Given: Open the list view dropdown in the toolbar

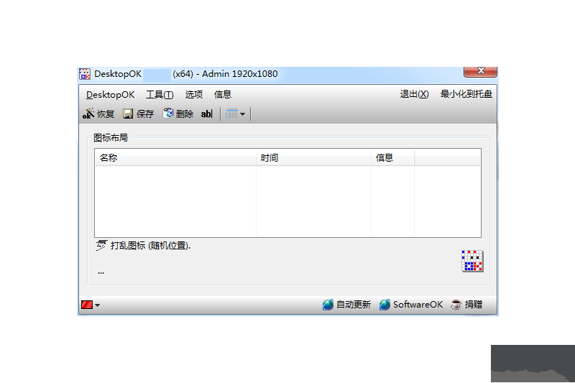Looking at the screenshot, I should point(236,114).
